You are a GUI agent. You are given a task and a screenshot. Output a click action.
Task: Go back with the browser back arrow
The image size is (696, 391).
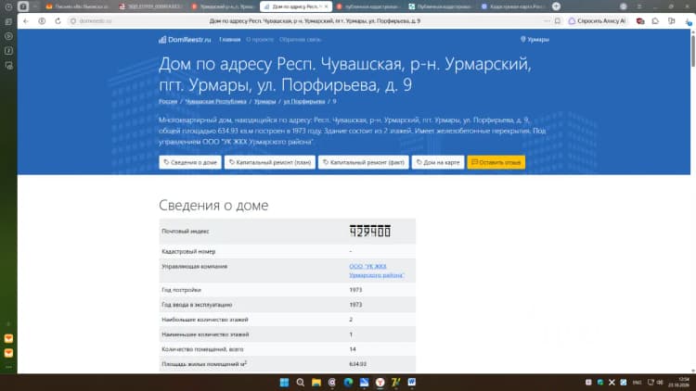26,20
